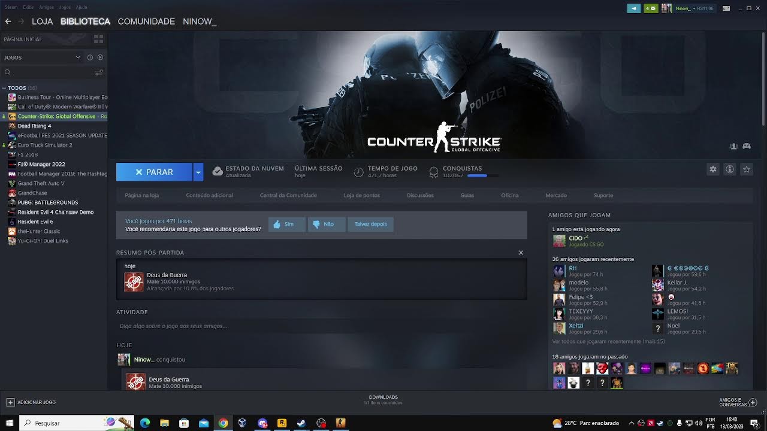Screen dimensions: 767x431
Task: Open AMIGOS E CONVERSAS chat
Action: 737,402
